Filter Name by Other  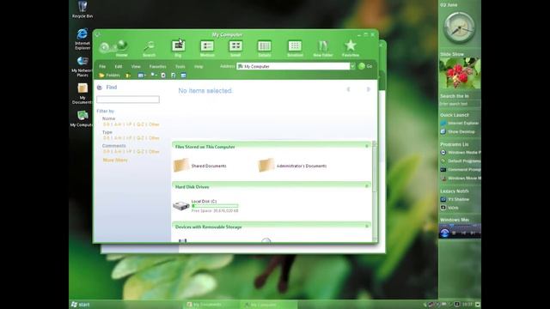click(x=154, y=124)
